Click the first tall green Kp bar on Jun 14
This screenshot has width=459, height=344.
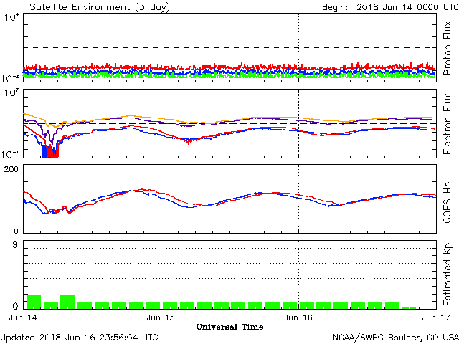[x=34, y=302]
